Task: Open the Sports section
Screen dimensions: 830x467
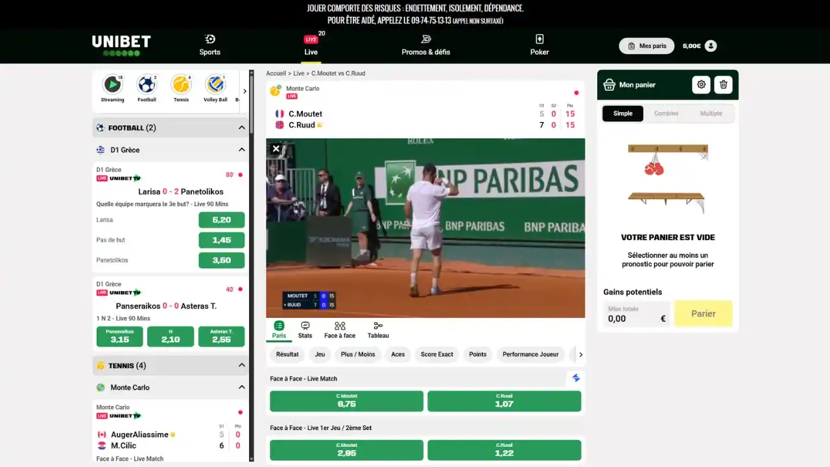Action: coord(209,45)
